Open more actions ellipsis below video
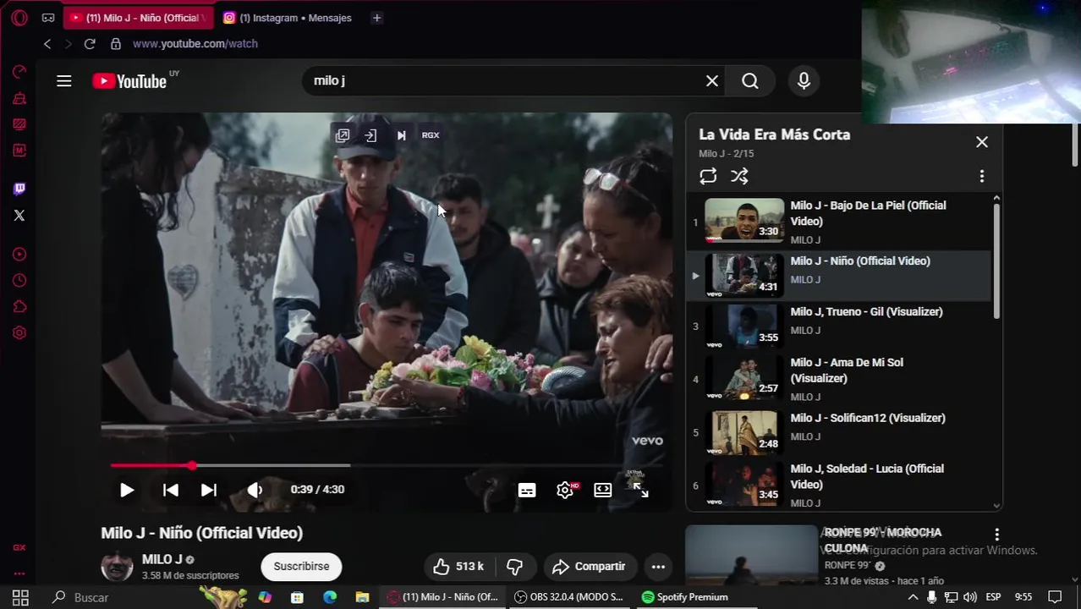Image resolution: width=1081 pixels, height=609 pixels. tap(658, 567)
